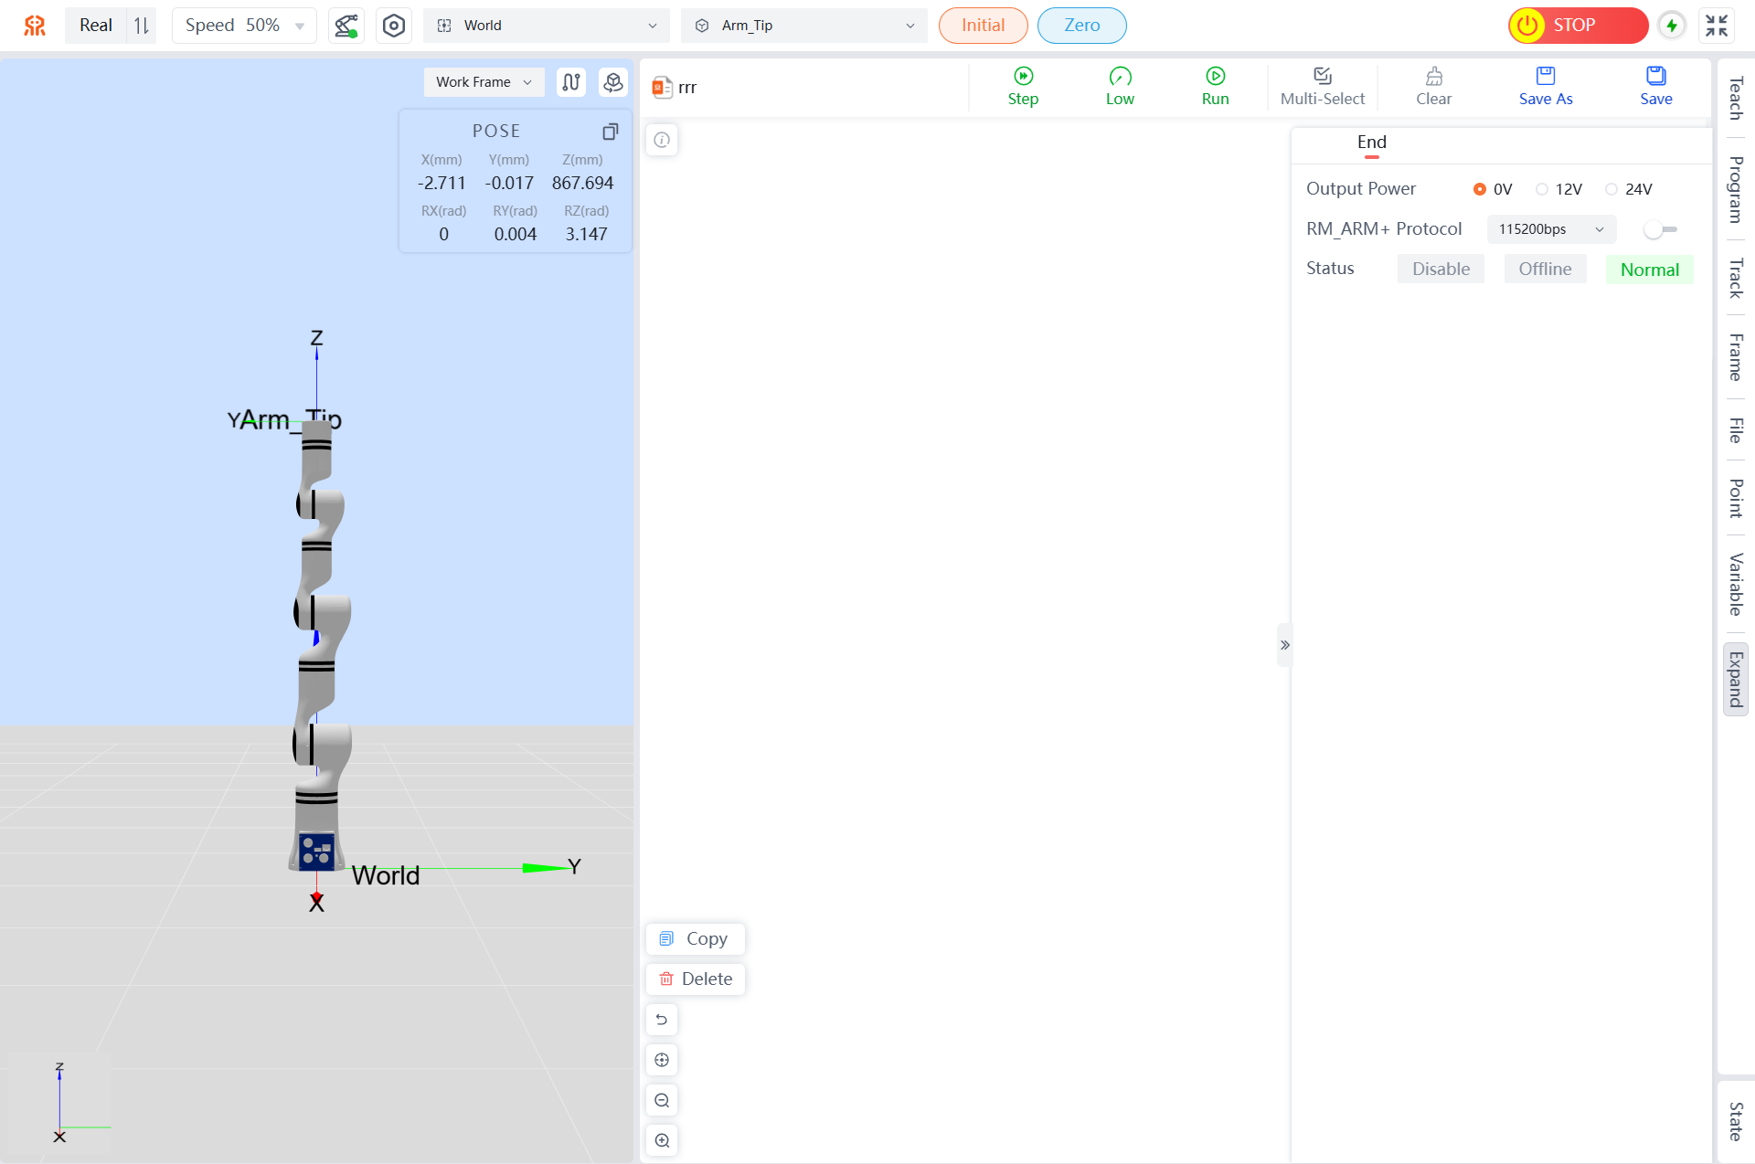
Task: Click the center crosshair icon
Action: tap(662, 1060)
